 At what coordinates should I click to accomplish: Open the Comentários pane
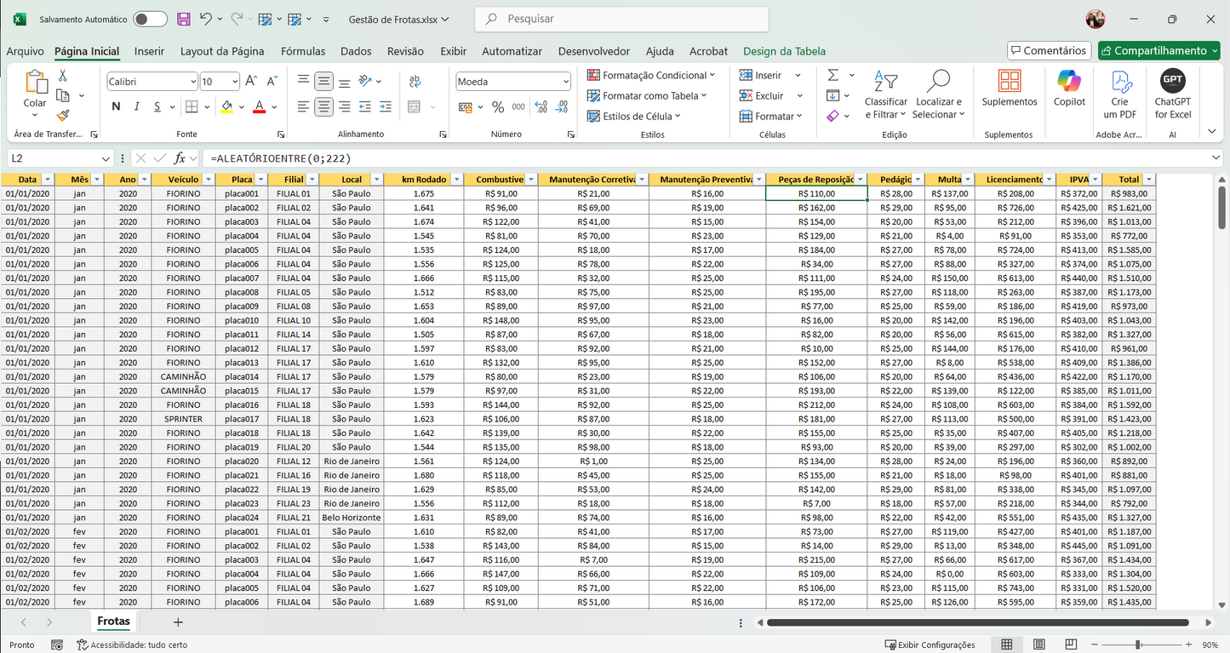click(x=1049, y=50)
